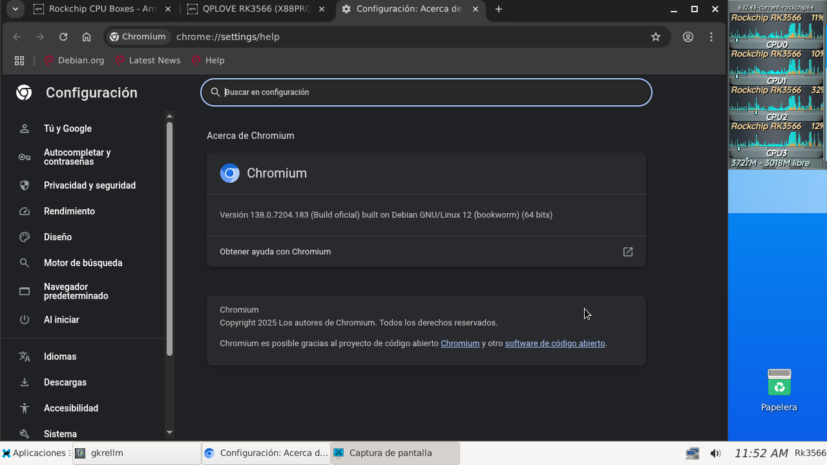The image size is (827, 465).
Task: Switch to Configuración taskbar window button
Action: point(266,453)
